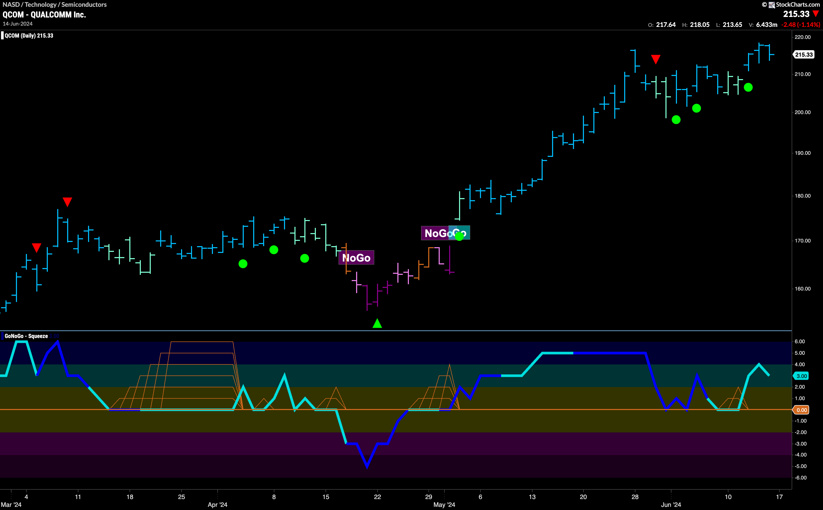The width and height of the screenshot is (823, 510).
Task: Click the 6.00 squeeze axis label
Action: coord(800,342)
